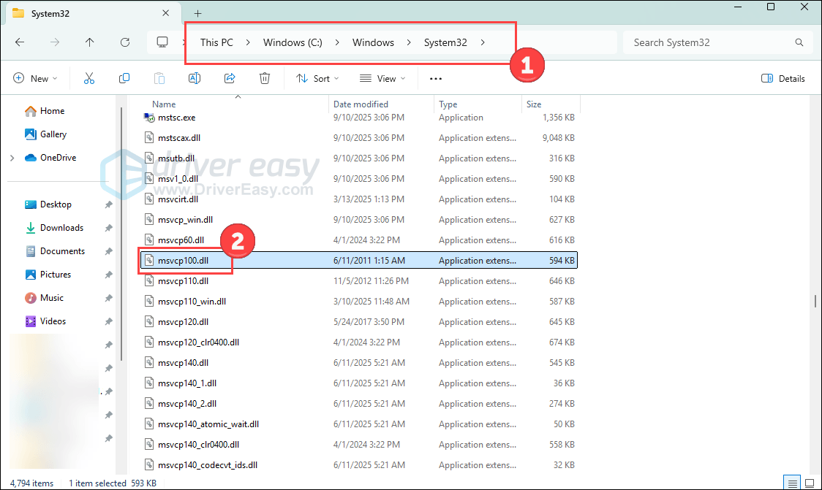Switch to large icons view in status bar

tap(810, 483)
